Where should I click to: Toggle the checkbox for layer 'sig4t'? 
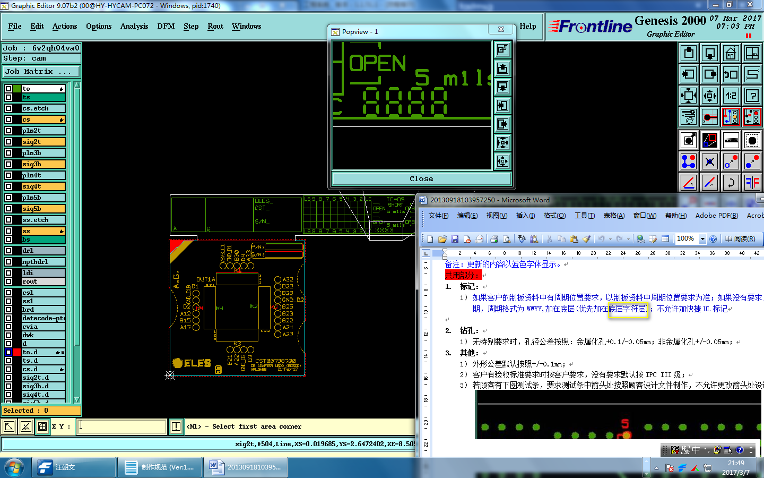[8, 186]
